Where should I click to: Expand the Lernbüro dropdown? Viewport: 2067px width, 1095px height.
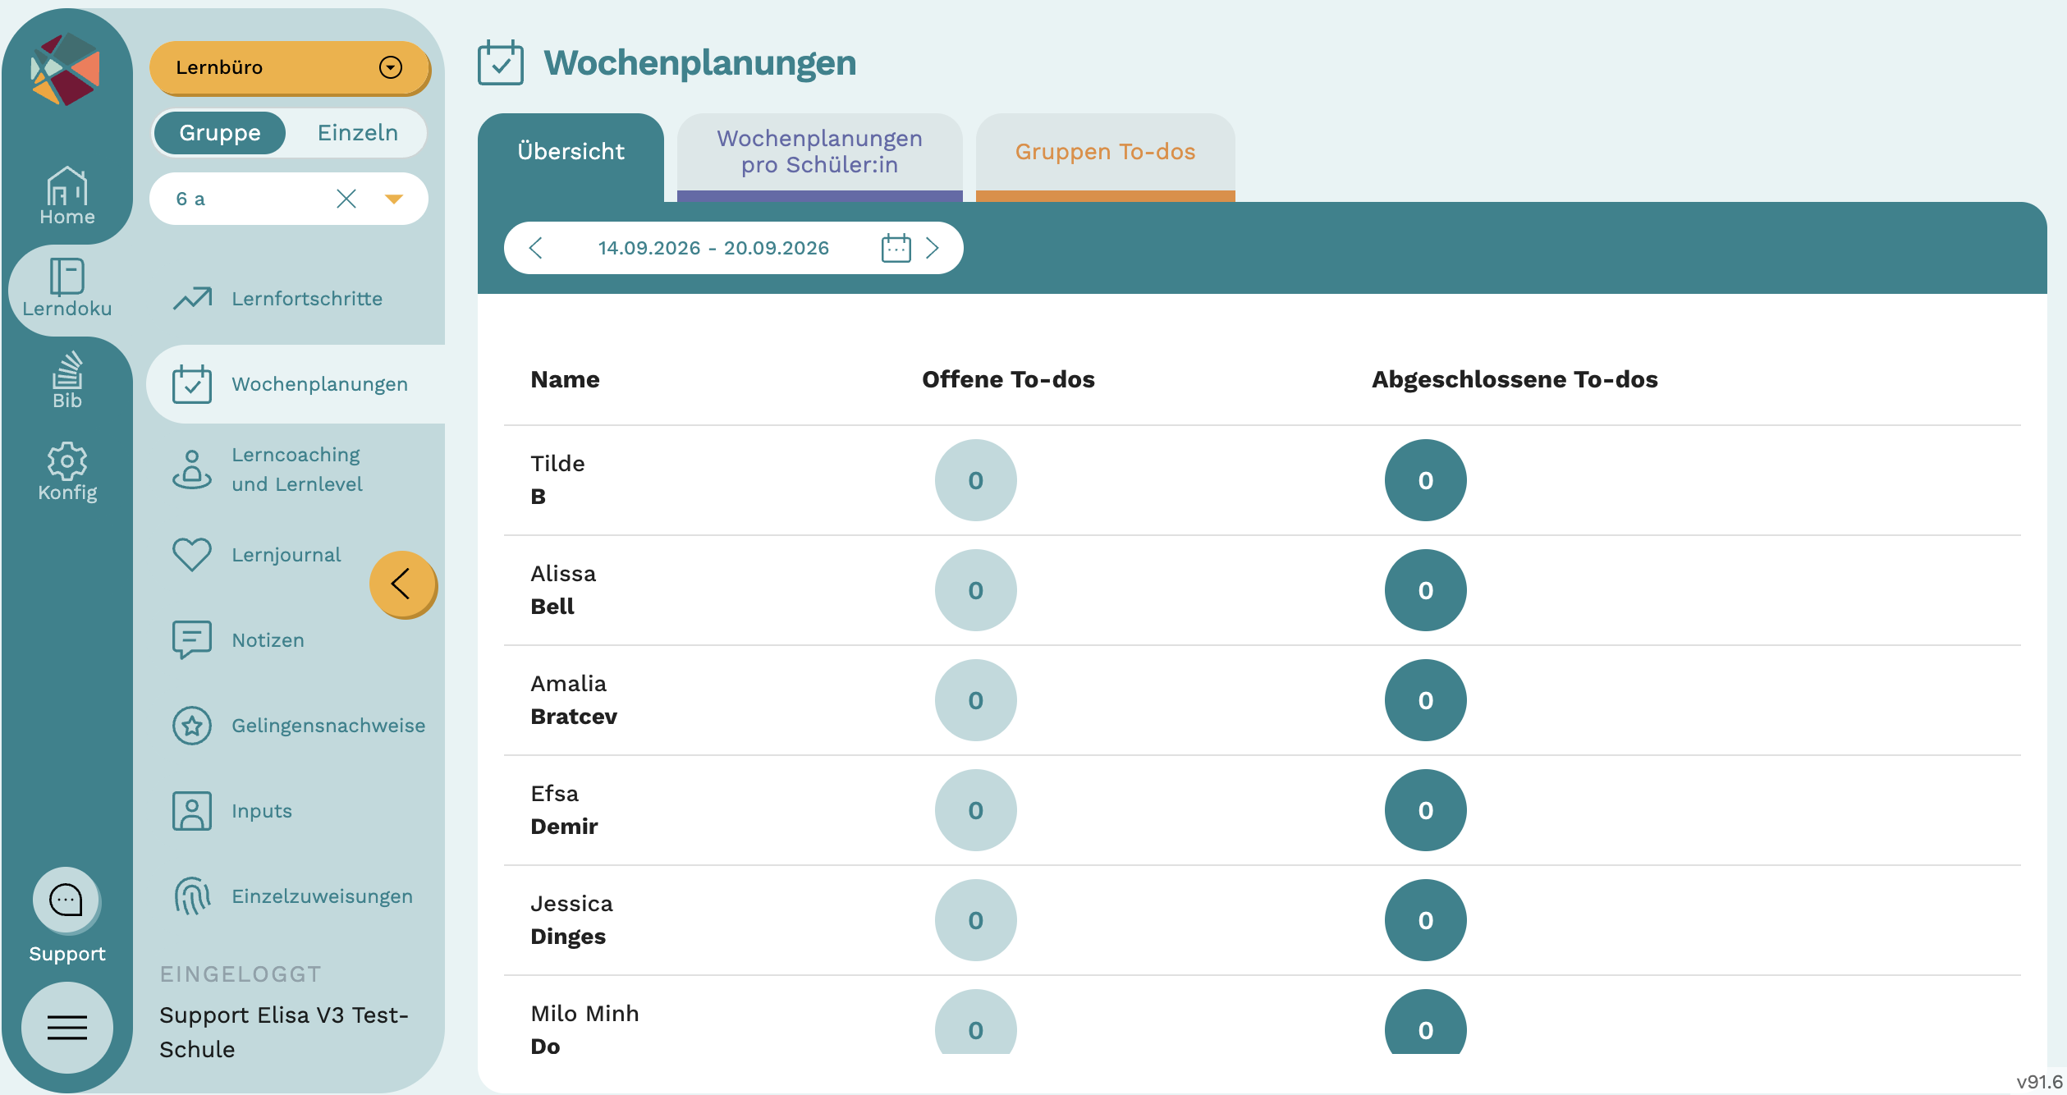point(289,67)
